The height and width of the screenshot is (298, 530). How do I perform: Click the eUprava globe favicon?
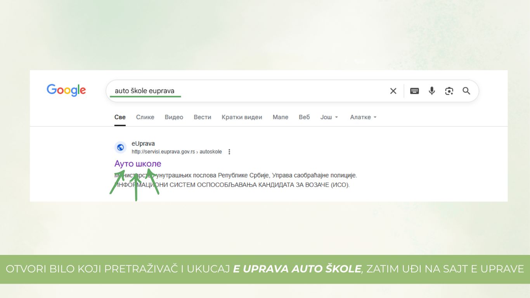(x=120, y=147)
